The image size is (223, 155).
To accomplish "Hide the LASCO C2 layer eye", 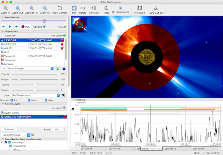I will [x=2, y=40].
